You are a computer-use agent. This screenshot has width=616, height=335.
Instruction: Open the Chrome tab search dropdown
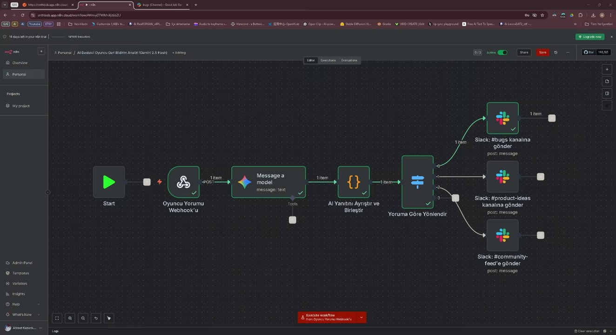pos(5,5)
